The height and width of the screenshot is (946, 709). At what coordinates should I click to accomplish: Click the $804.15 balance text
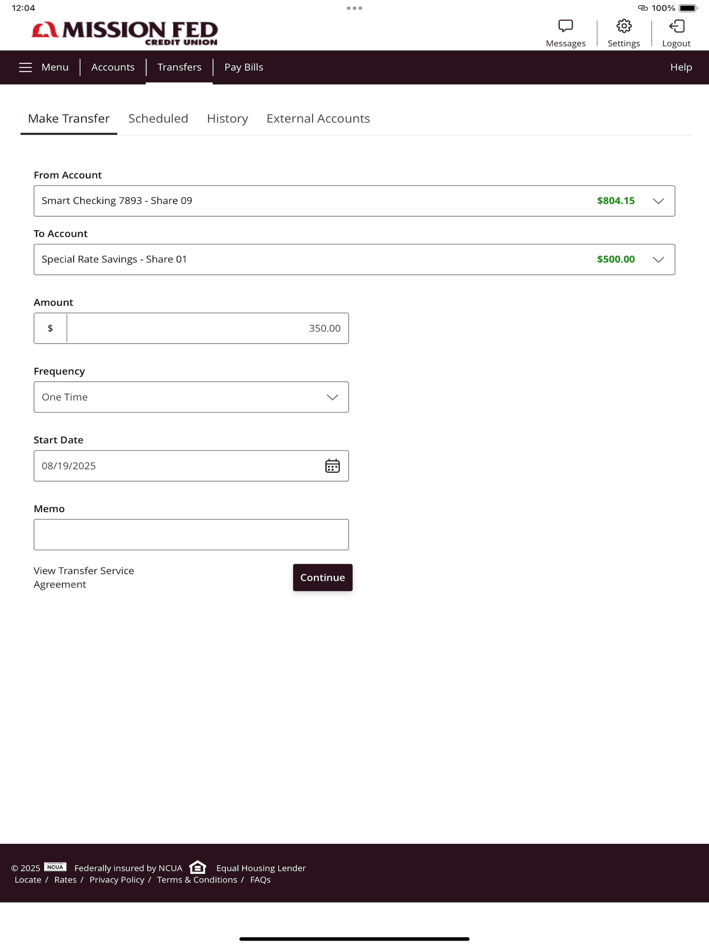pyautogui.click(x=616, y=200)
